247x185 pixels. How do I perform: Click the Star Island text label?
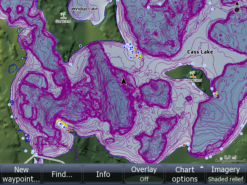tap(63, 21)
